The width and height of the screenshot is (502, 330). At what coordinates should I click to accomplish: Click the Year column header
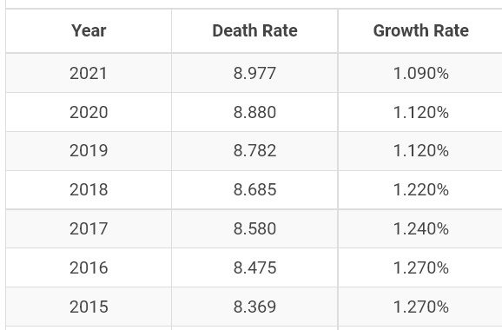[x=89, y=30]
